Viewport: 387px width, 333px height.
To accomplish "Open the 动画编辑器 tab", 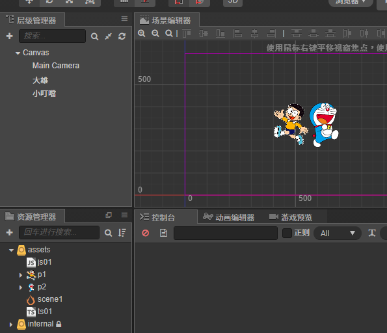I will click(x=229, y=217).
